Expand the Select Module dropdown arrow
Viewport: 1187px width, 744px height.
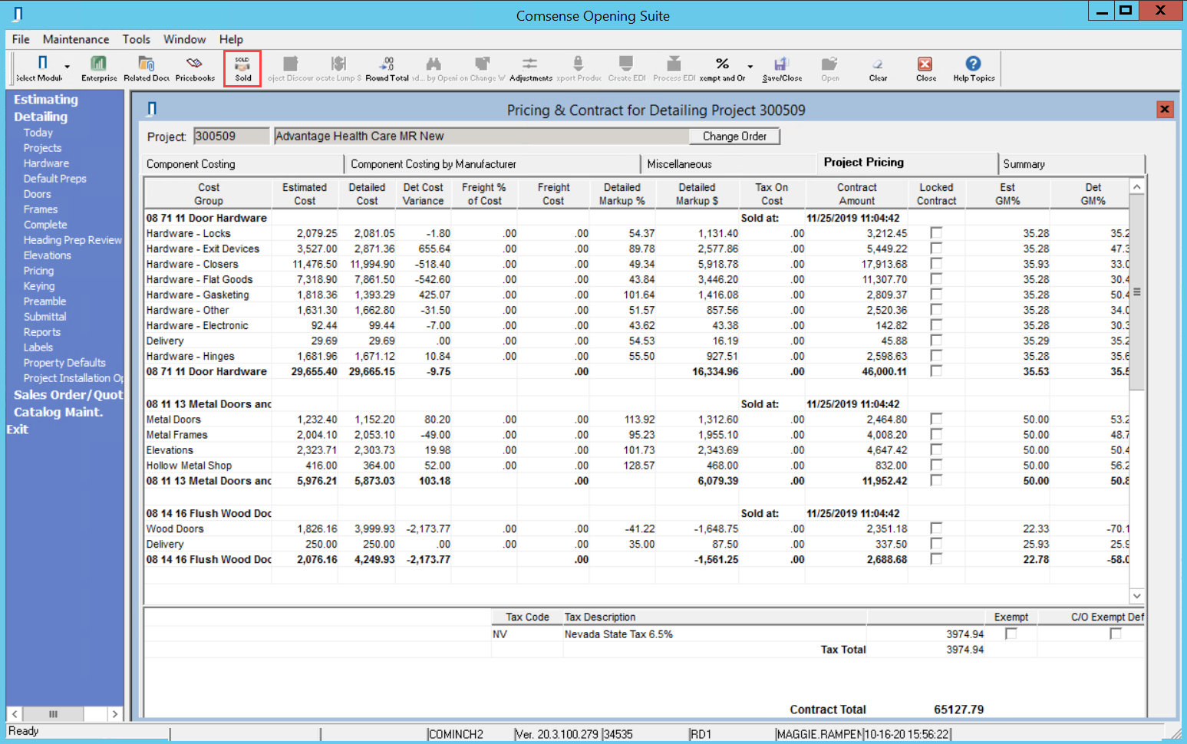68,67
